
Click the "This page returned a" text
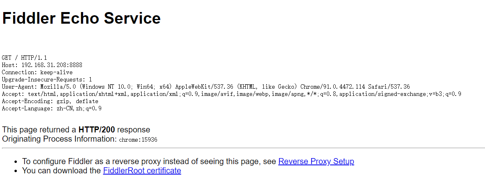pos(39,130)
